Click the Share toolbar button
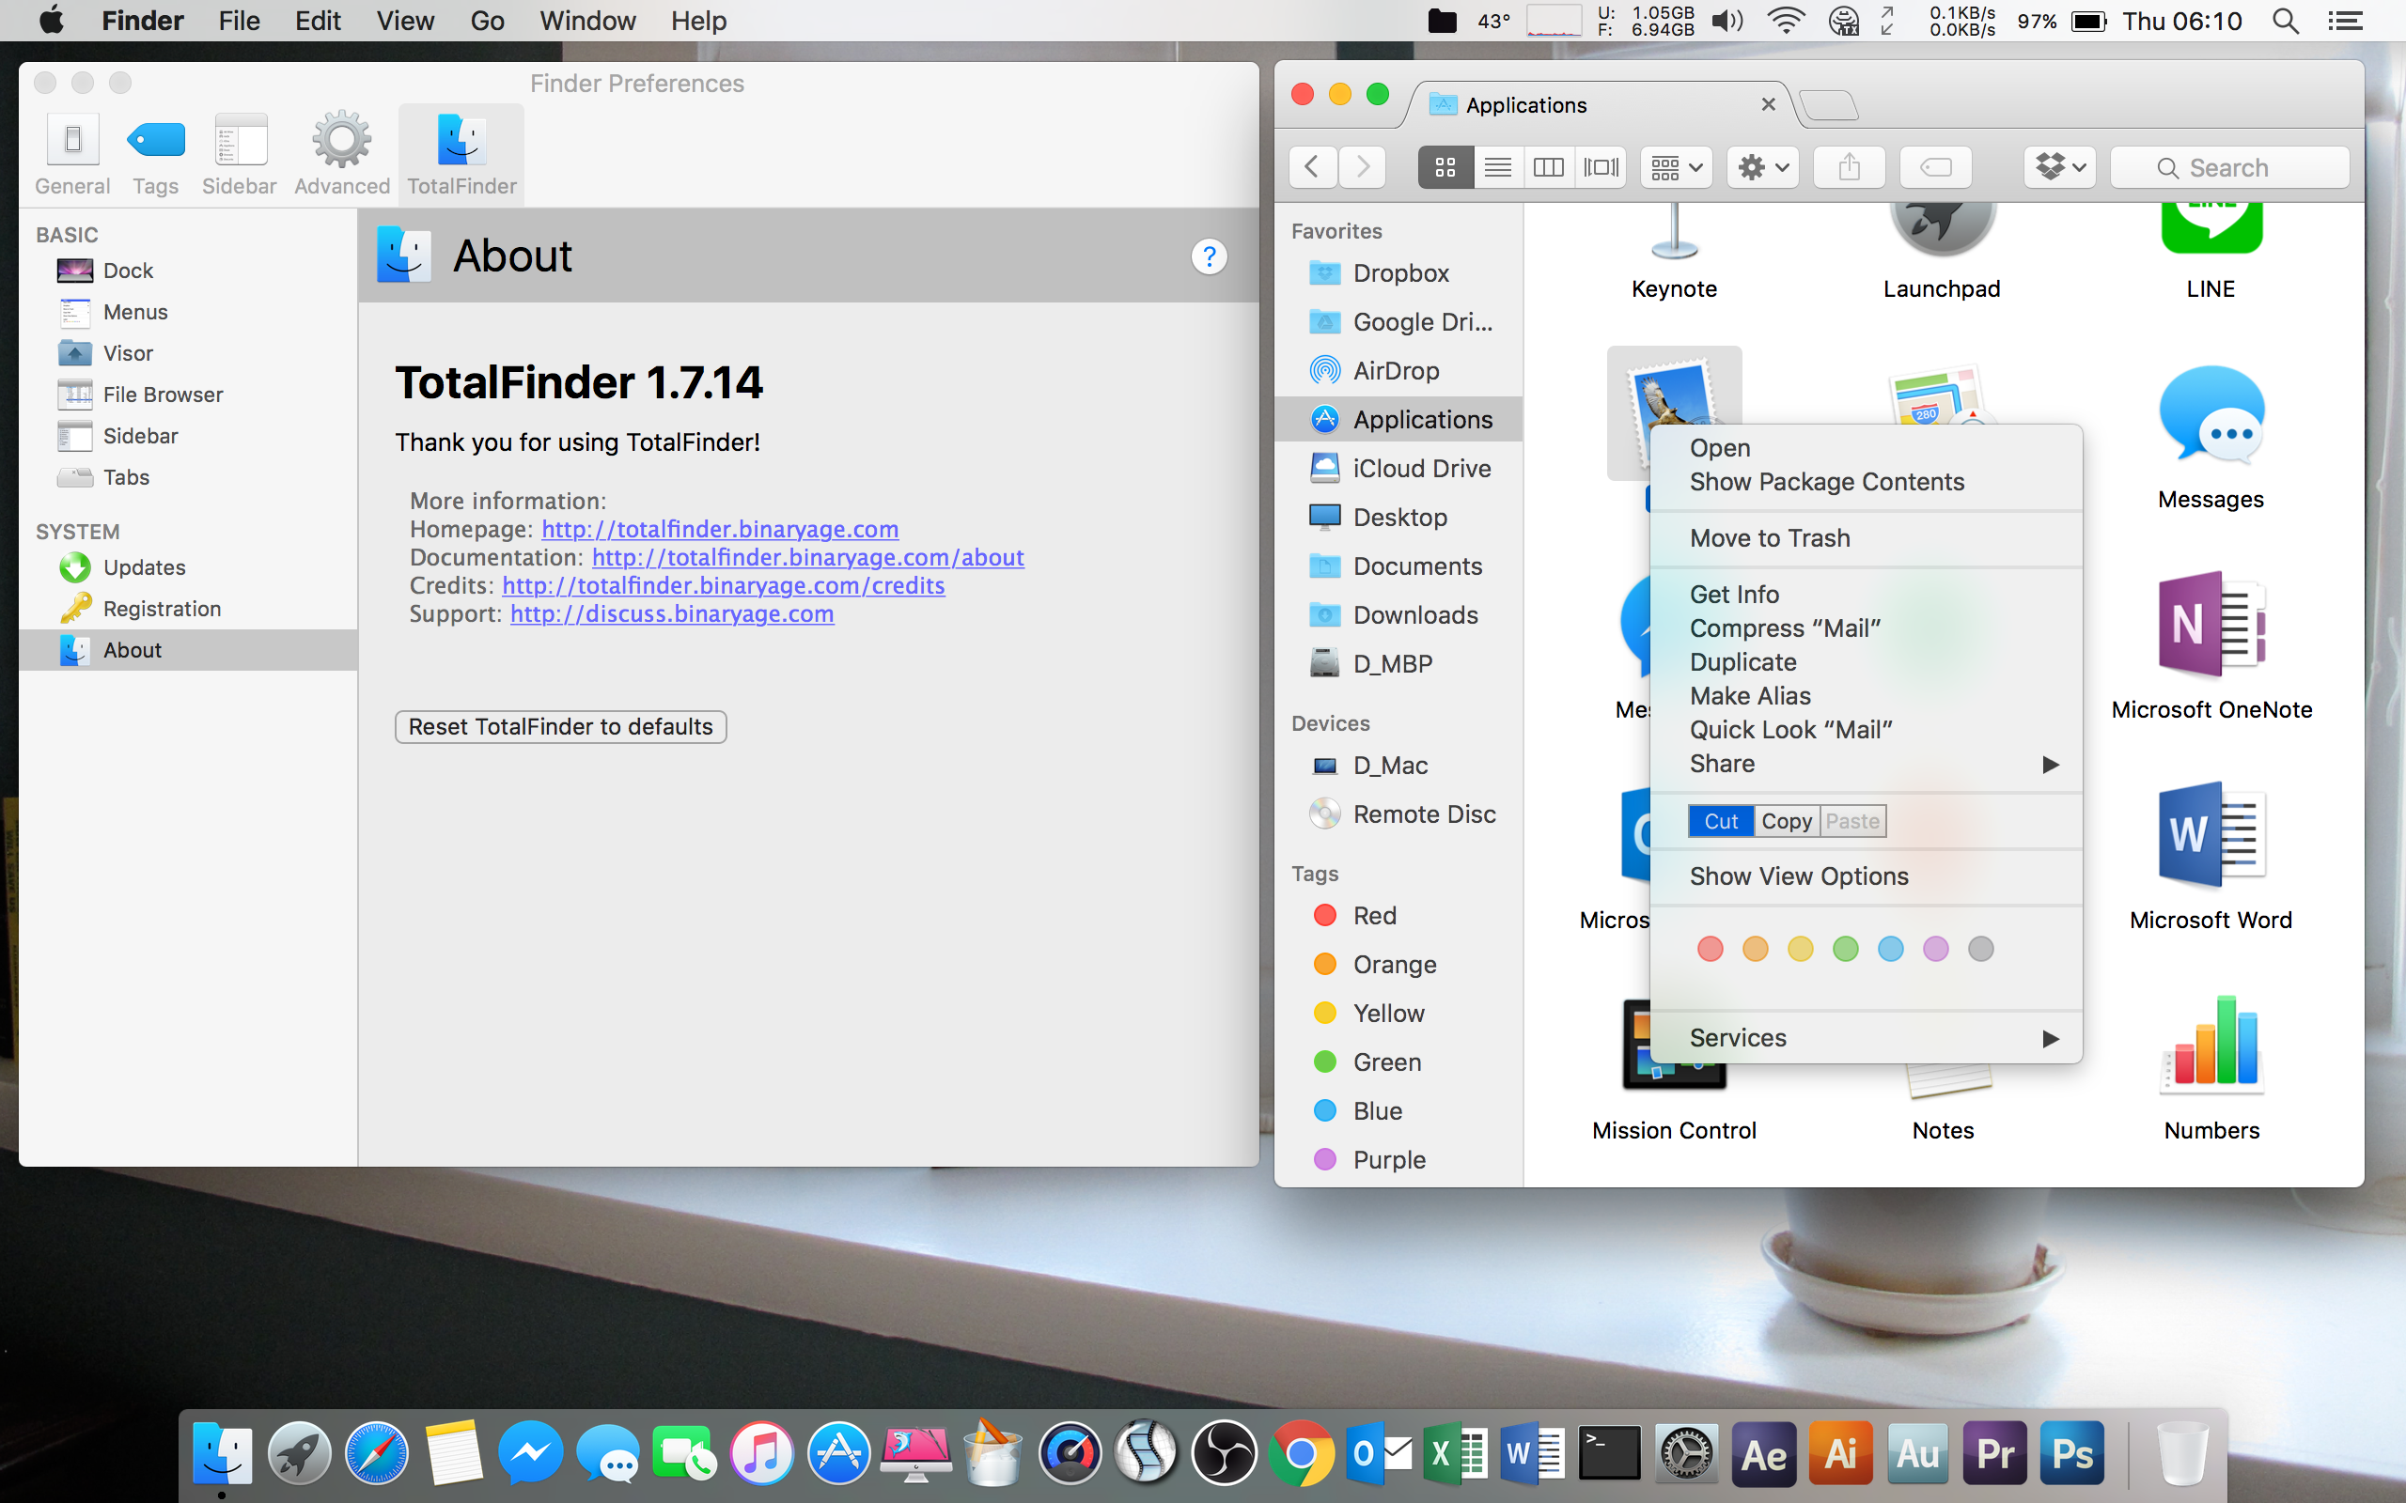The width and height of the screenshot is (2406, 1503). tap(1850, 167)
